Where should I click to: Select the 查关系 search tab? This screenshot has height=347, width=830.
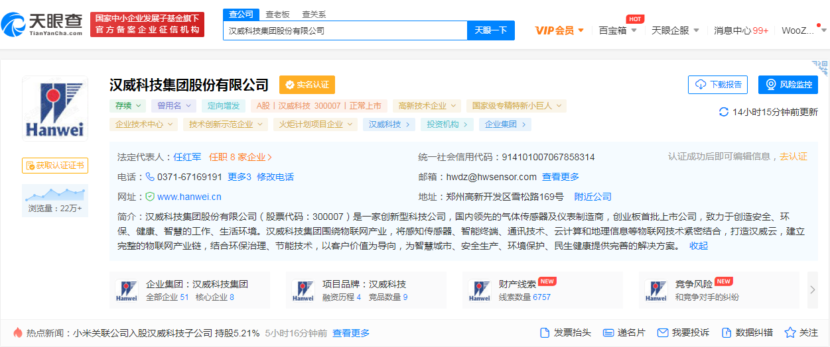pyautogui.click(x=314, y=15)
